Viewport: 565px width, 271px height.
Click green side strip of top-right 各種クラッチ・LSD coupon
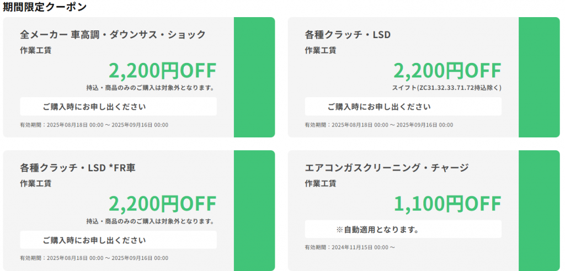539,77
